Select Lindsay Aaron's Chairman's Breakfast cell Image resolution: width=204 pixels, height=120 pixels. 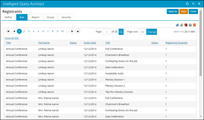pyautogui.click(x=117, y=55)
